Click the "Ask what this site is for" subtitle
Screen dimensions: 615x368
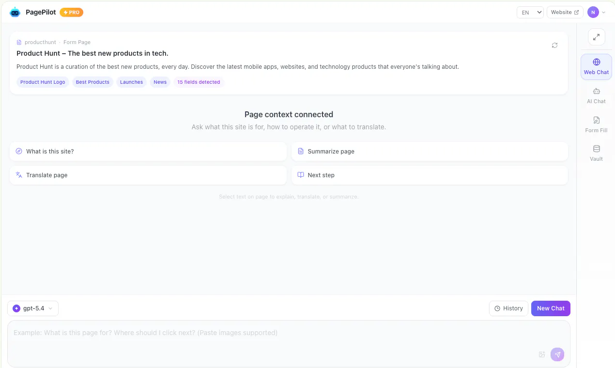pos(289,127)
